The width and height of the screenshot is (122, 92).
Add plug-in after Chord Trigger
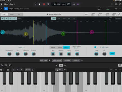[50, 60]
